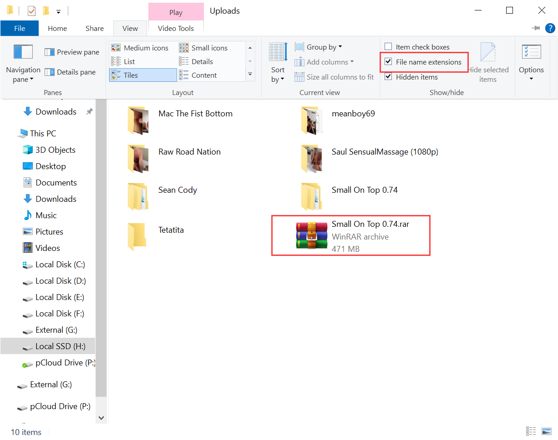This screenshot has width=558, height=440.
Task: Open the Video Tools Play tab
Action: point(176,11)
